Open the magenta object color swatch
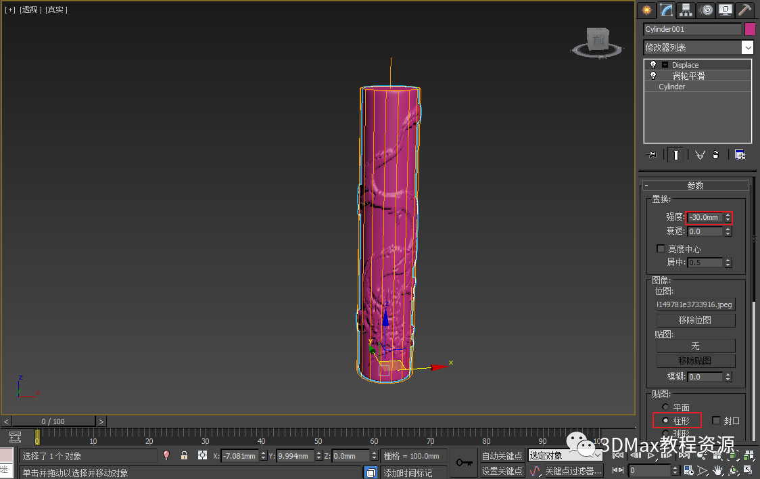The width and height of the screenshot is (760, 479). pyautogui.click(x=751, y=29)
